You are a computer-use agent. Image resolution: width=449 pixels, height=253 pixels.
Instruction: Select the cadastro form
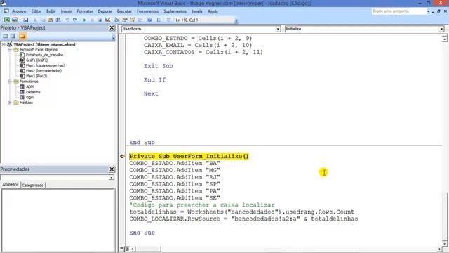coord(33,92)
